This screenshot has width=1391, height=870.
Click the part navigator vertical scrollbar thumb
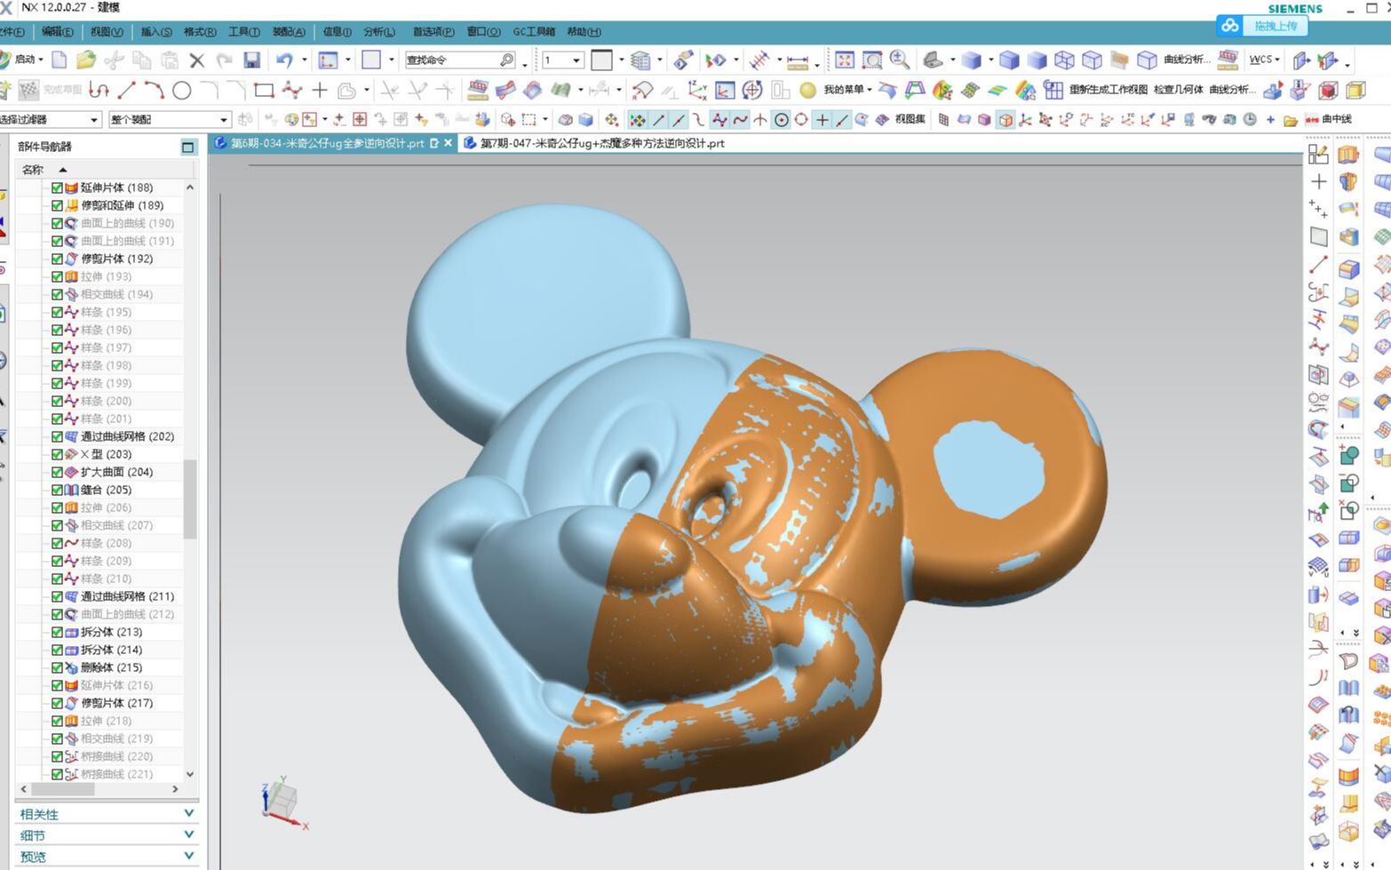(x=189, y=499)
